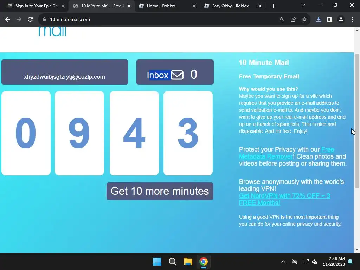
Task: Open the Get NordVPN with 72% OFF link
Action: 284,199
